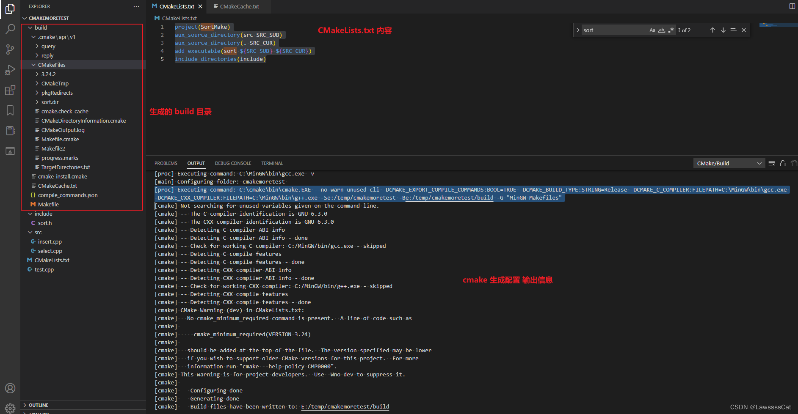
Task: Expand the CMakeTmp folder
Action: pyautogui.click(x=83, y=83)
